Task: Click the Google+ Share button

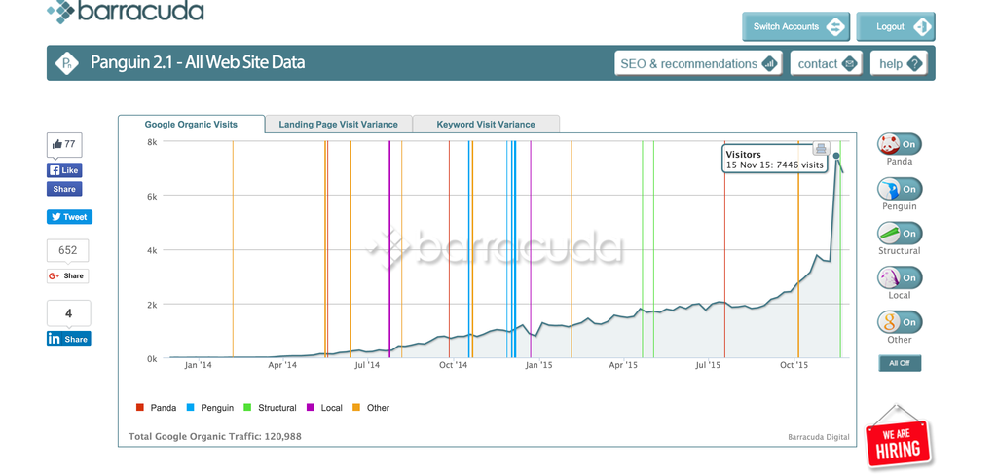Action: click(67, 275)
